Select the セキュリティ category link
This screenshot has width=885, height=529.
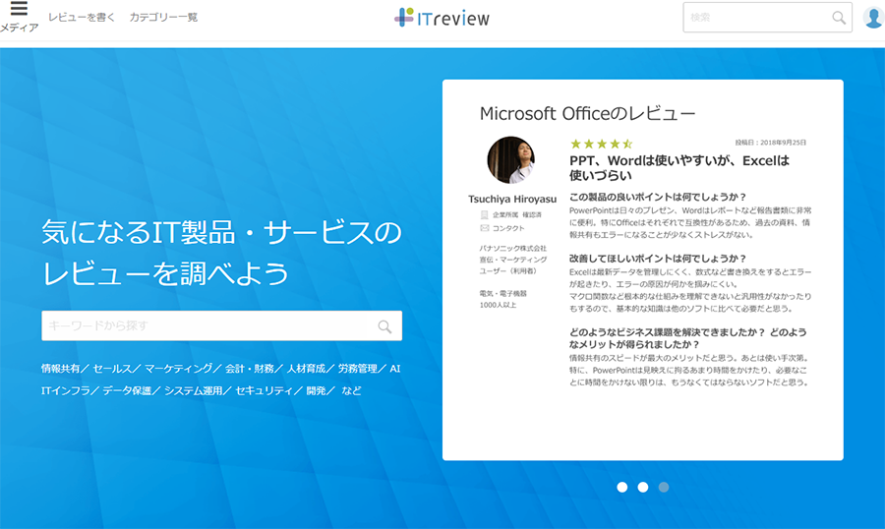click(x=265, y=390)
